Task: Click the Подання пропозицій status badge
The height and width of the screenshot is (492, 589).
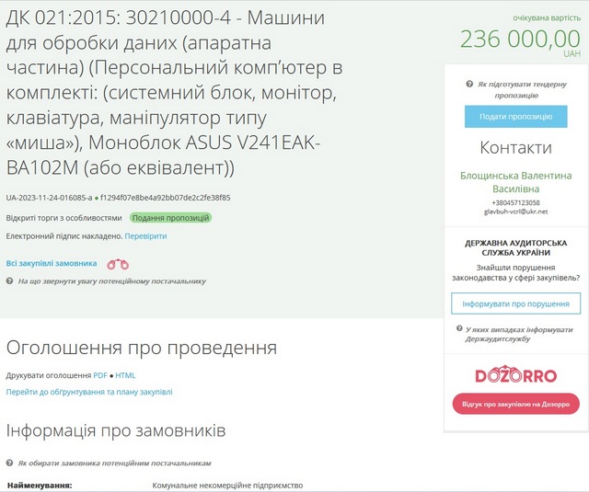Action: click(x=170, y=218)
